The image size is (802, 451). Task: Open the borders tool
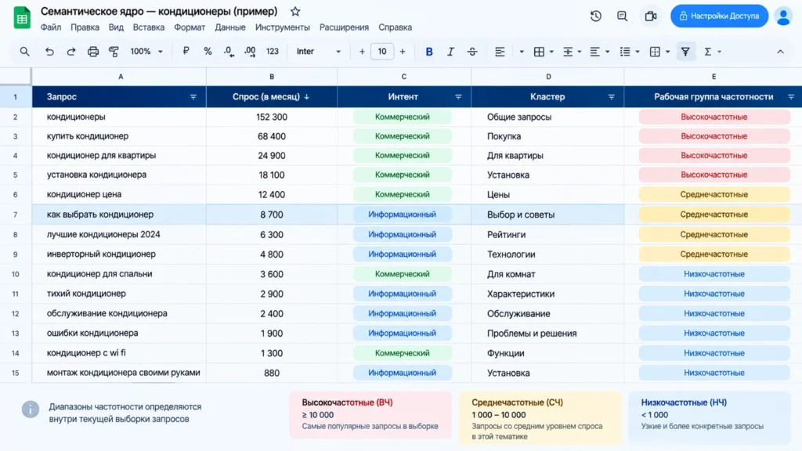[539, 51]
